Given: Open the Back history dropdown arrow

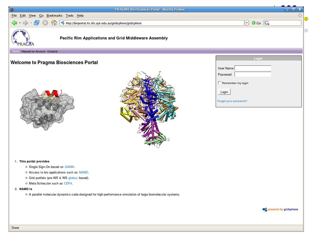Looking at the screenshot, I should pos(20,23).
